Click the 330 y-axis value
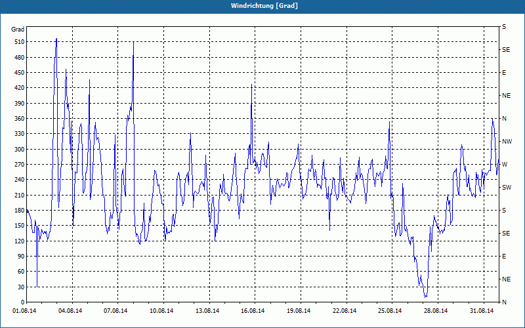 point(20,134)
